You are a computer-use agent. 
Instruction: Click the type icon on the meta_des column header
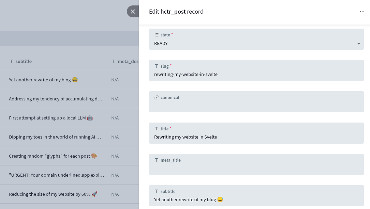coord(114,62)
